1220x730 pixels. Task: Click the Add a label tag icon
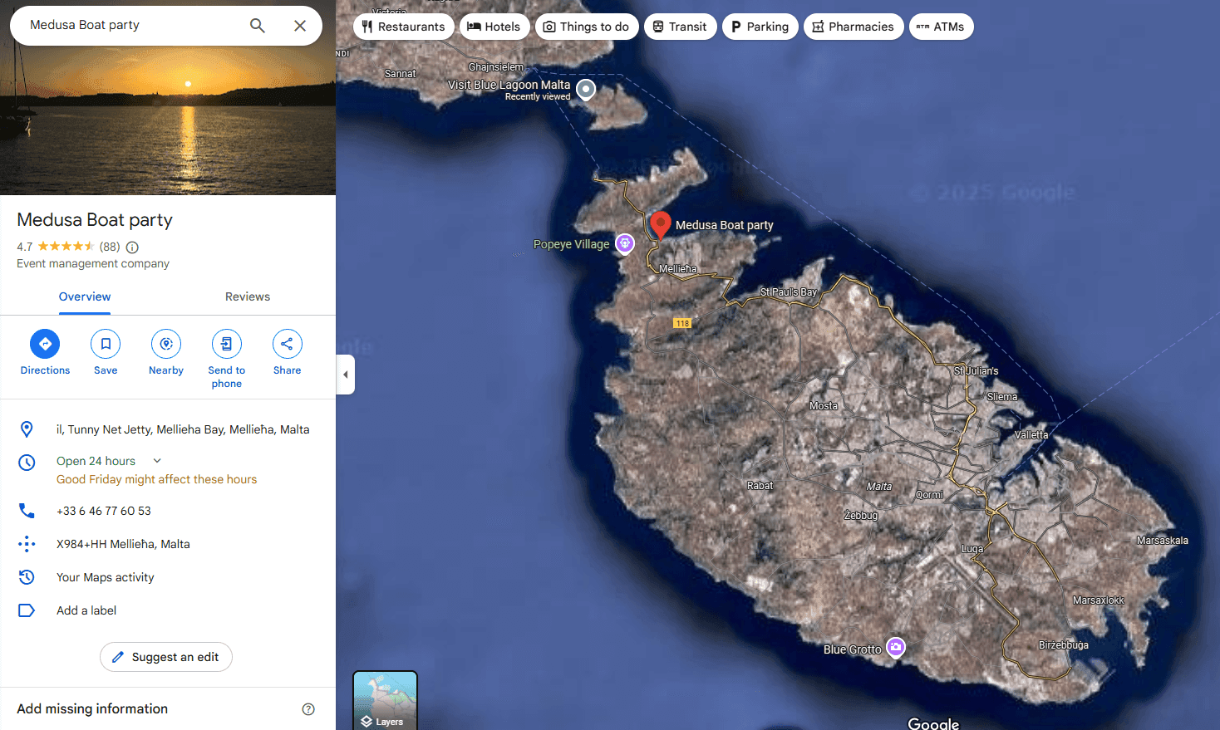click(27, 610)
